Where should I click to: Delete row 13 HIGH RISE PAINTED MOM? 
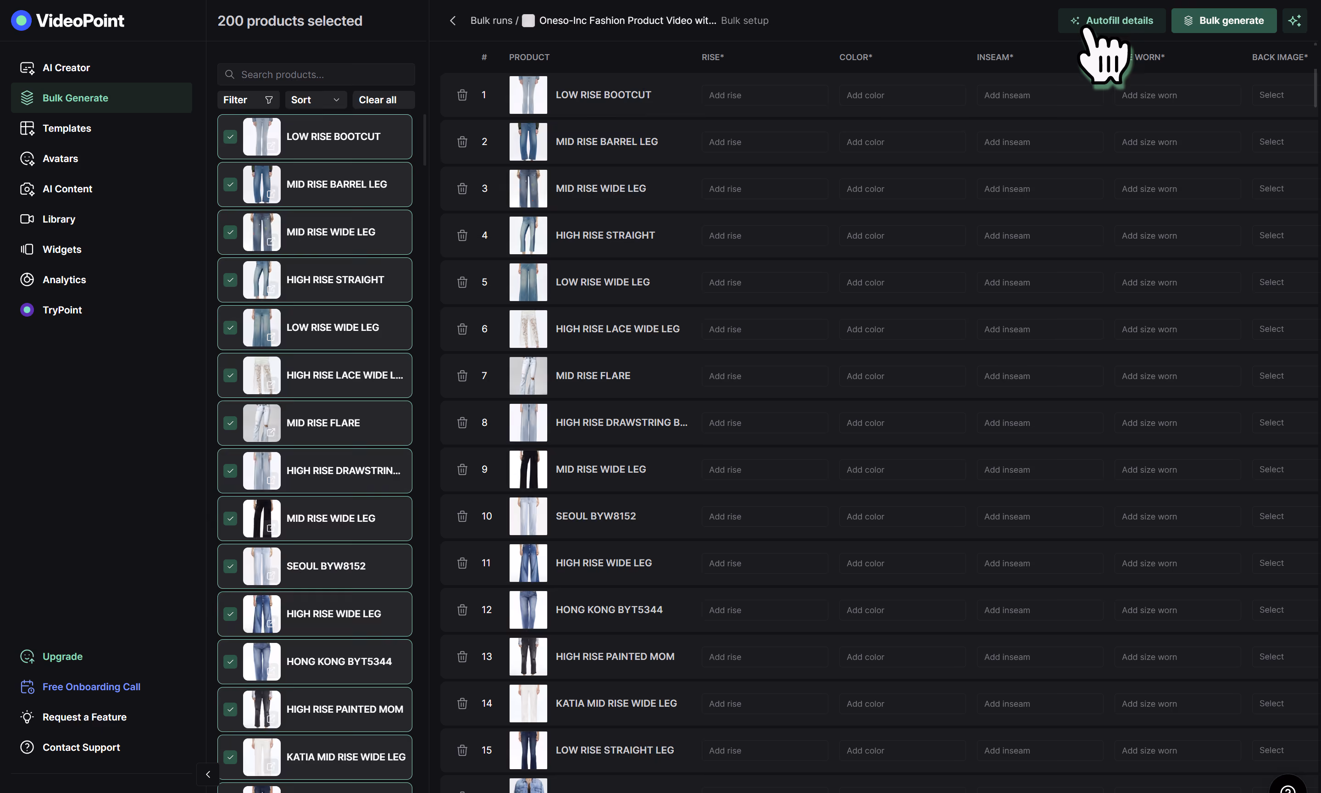tap(462, 657)
